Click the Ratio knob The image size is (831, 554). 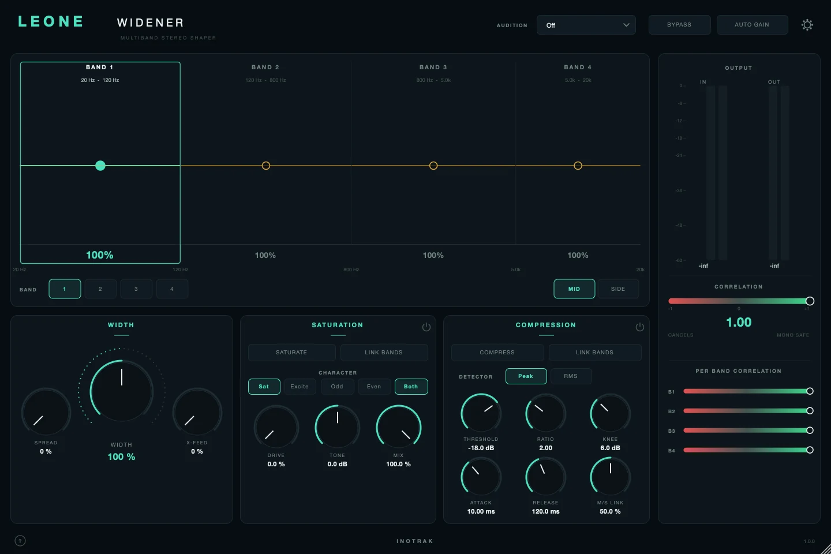click(546, 413)
